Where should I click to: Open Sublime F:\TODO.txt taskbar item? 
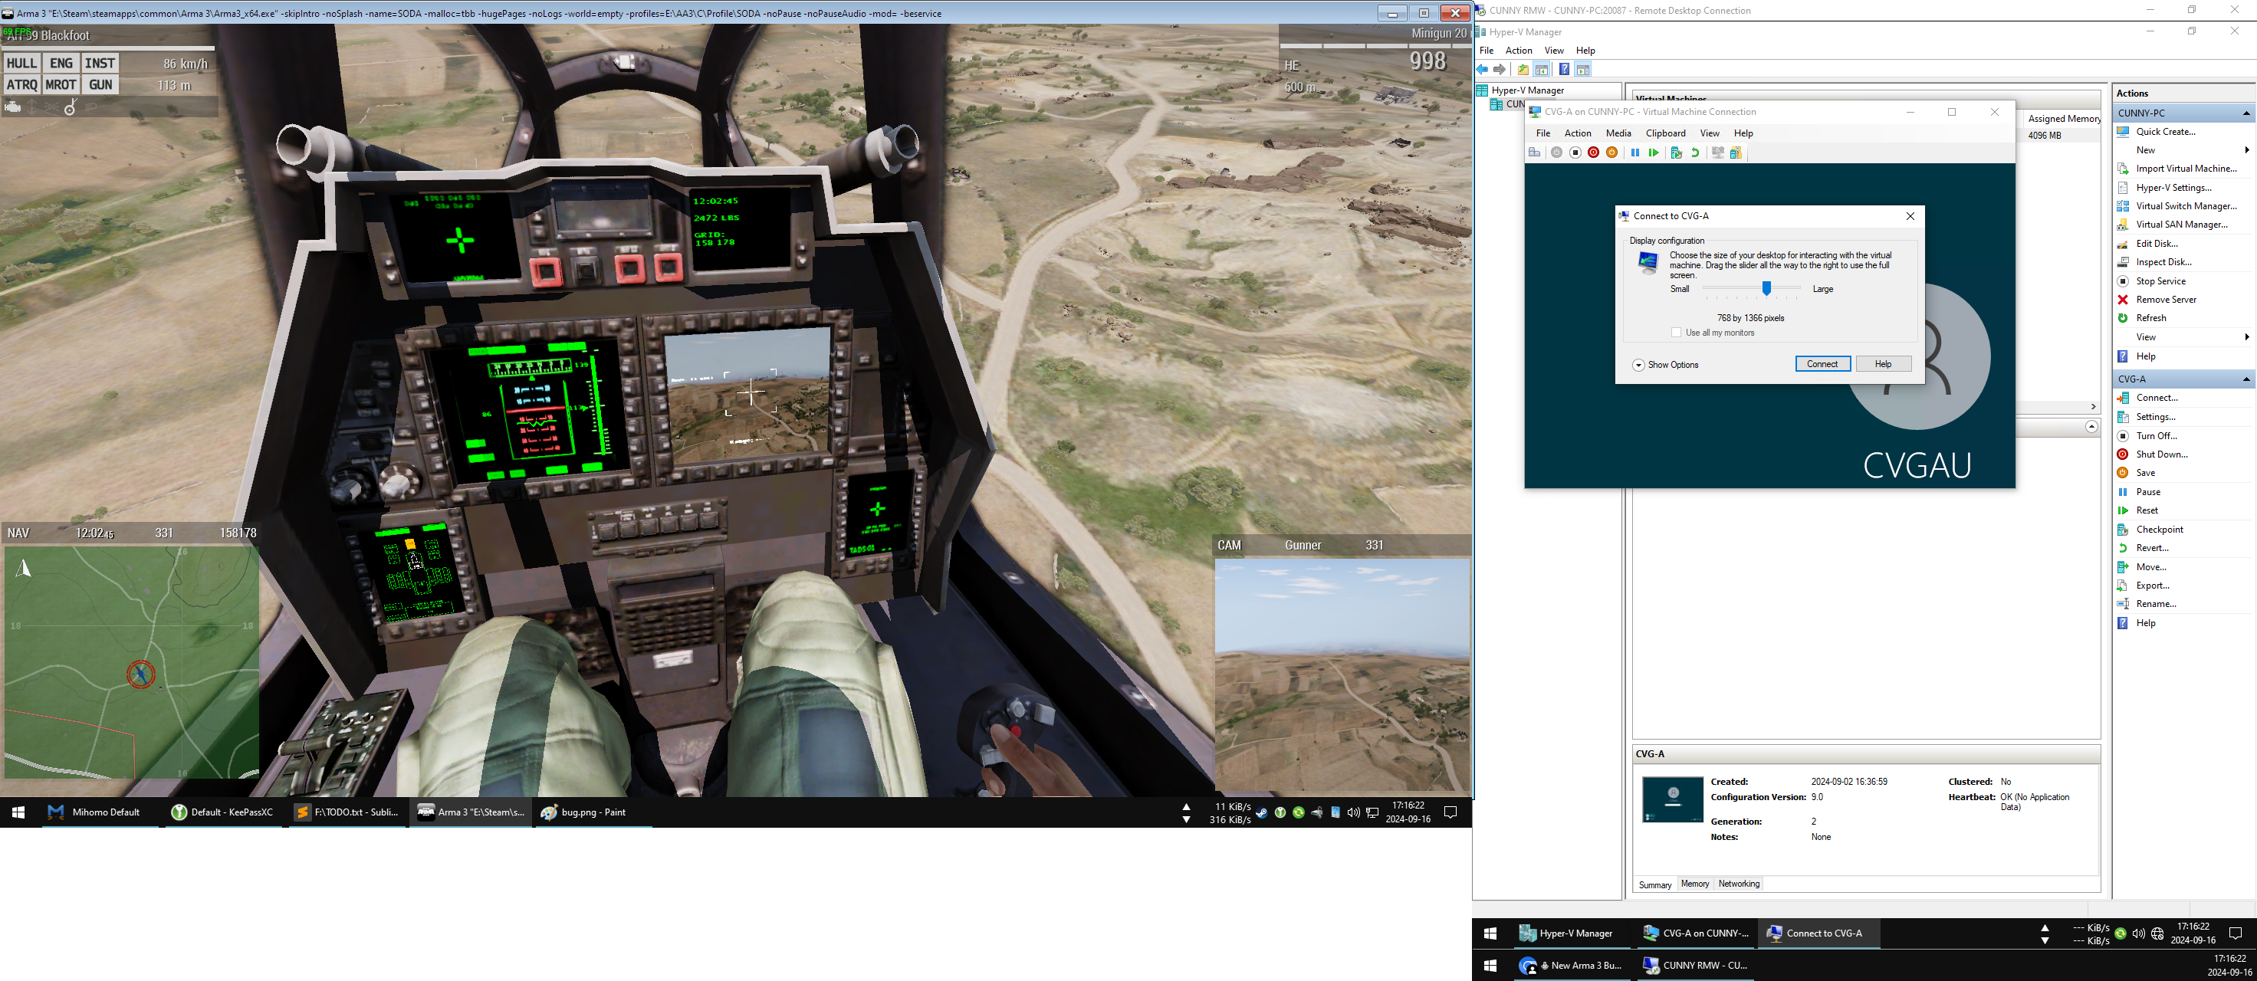pos(346,812)
